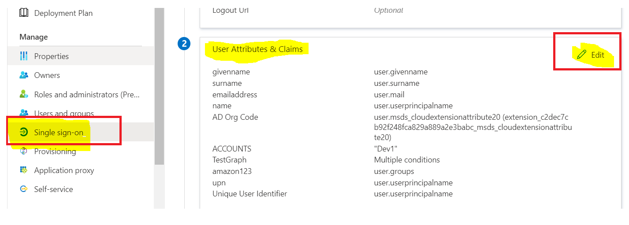Click the upn claim name
Image resolution: width=629 pixels, height=225 pixels.
coord(219,183)
